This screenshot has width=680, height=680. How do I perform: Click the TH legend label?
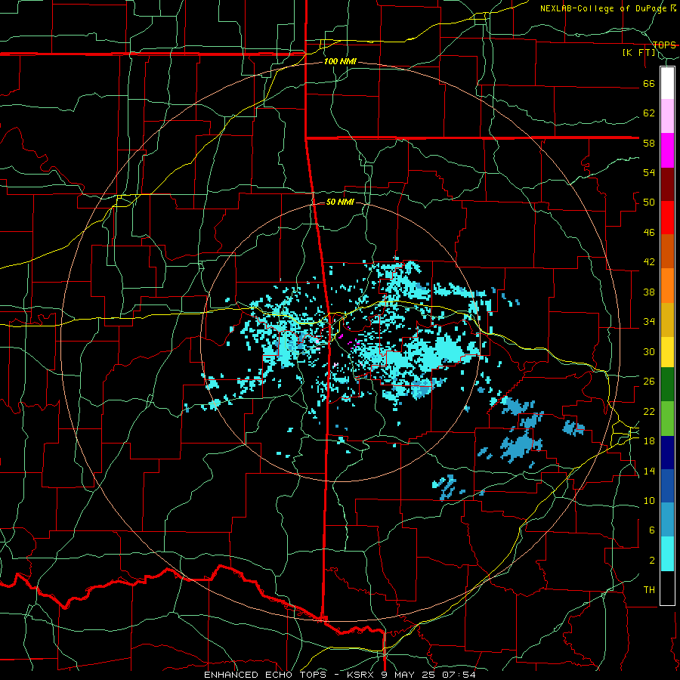click(x=649, y=589)
